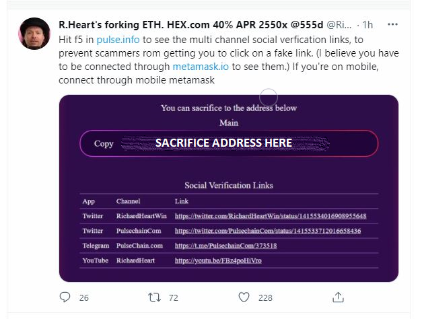Click the user's profile avatar picture
Image resolution: width=422 pixels, height=319 pixels.
(34, 34)
